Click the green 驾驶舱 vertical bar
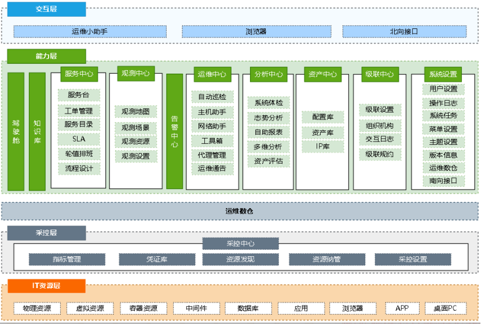Image resolution: width=481 pixels, height=324 pixels. (x=16, y=131)
